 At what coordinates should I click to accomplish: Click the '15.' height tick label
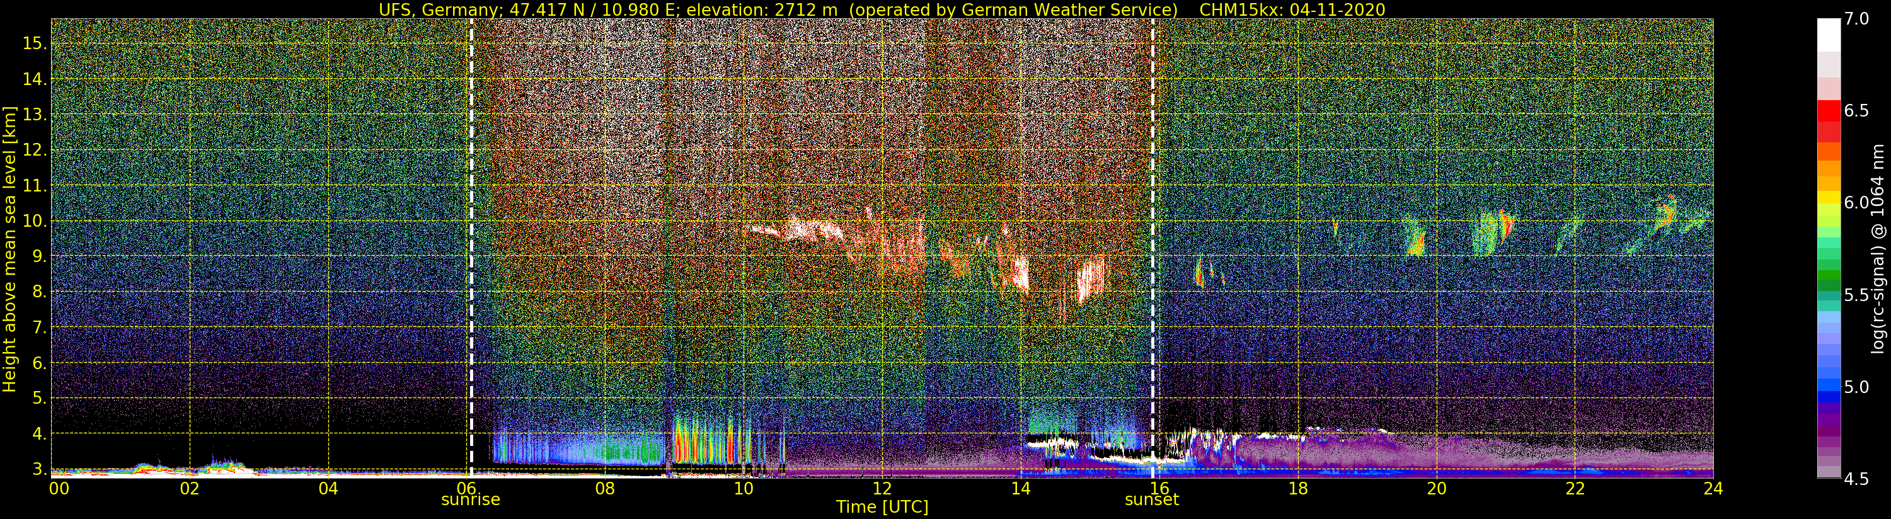(35, 43)
